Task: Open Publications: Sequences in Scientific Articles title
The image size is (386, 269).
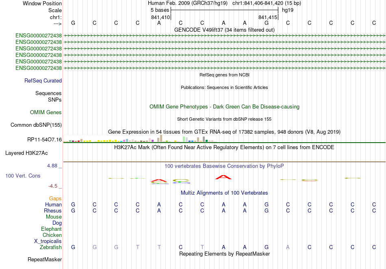Action: click(x=224, y=87)
